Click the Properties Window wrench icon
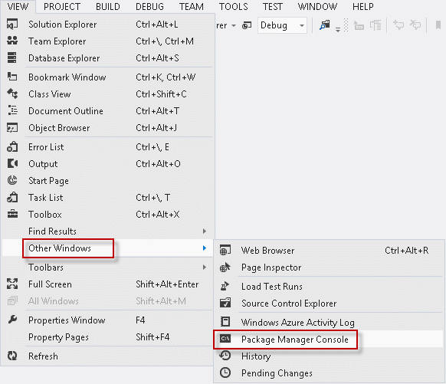Image resolution: width=446 pixels, height=384 pixels. click(x=12, y=320)
